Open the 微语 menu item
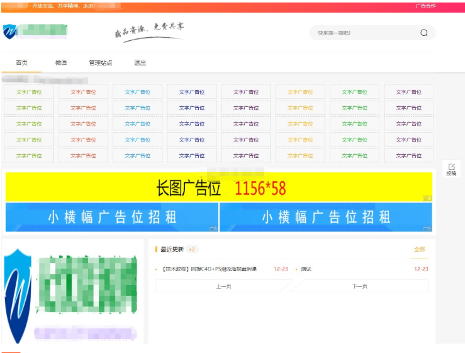Image resolution: width=465 pixels, height=353 pixels. coord(61,62)
